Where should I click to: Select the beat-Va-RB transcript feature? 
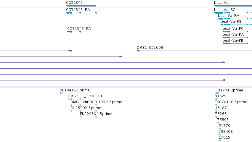[x=236, y=25]
